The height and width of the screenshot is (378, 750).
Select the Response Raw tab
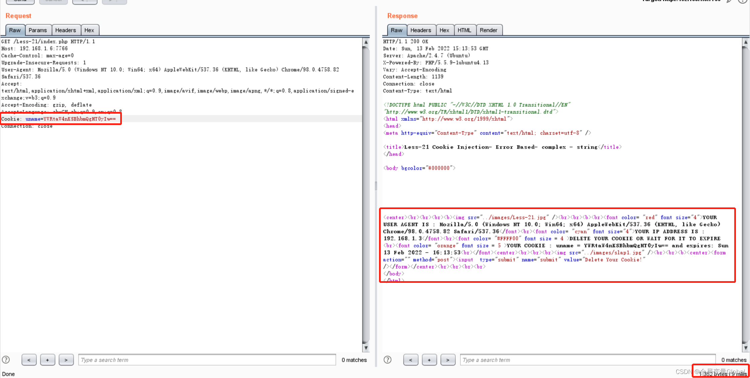[x=396, y=30]
